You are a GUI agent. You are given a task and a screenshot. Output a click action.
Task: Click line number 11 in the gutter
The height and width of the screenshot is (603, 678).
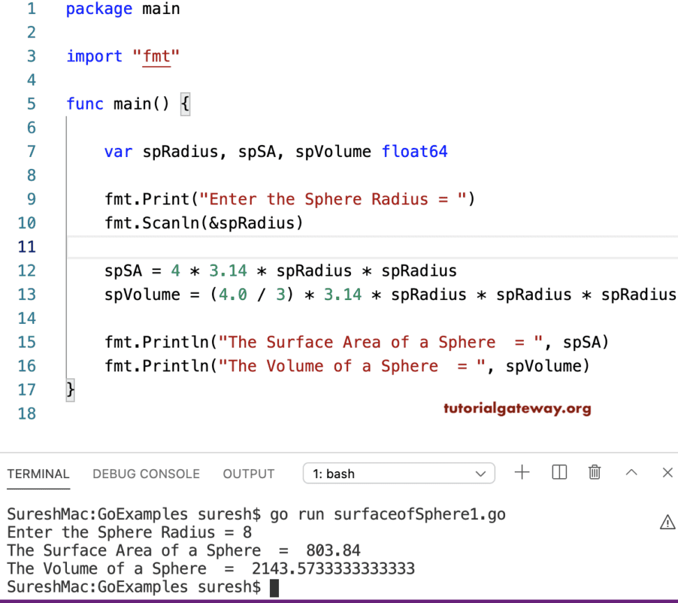click(x=27, y=246)
